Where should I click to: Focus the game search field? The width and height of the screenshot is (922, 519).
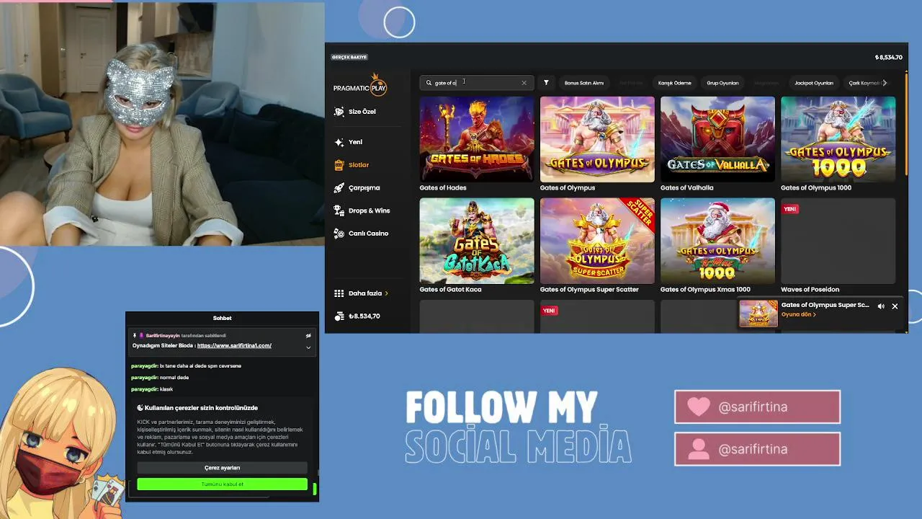click(x=477, y=83)
